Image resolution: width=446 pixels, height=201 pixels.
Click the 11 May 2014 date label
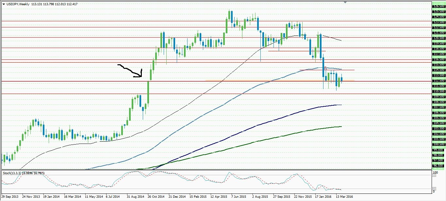(x=94, y=197)
